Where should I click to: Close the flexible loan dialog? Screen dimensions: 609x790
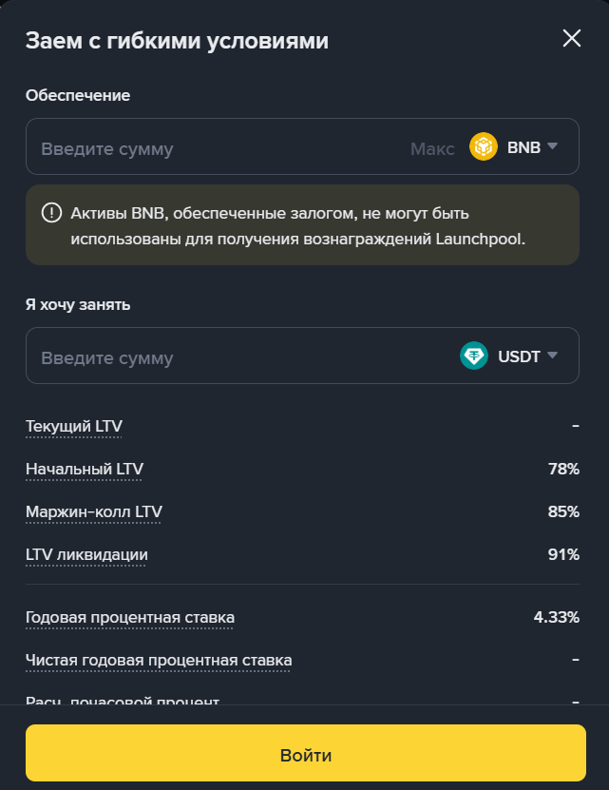pos(572,38)
